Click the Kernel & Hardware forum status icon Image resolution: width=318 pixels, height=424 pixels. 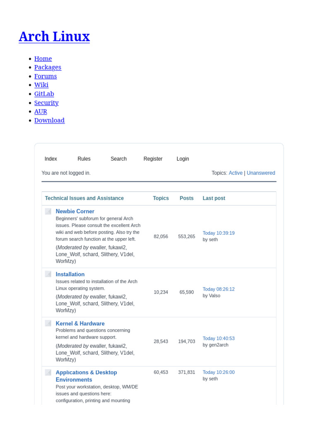[x=48, y=323]
